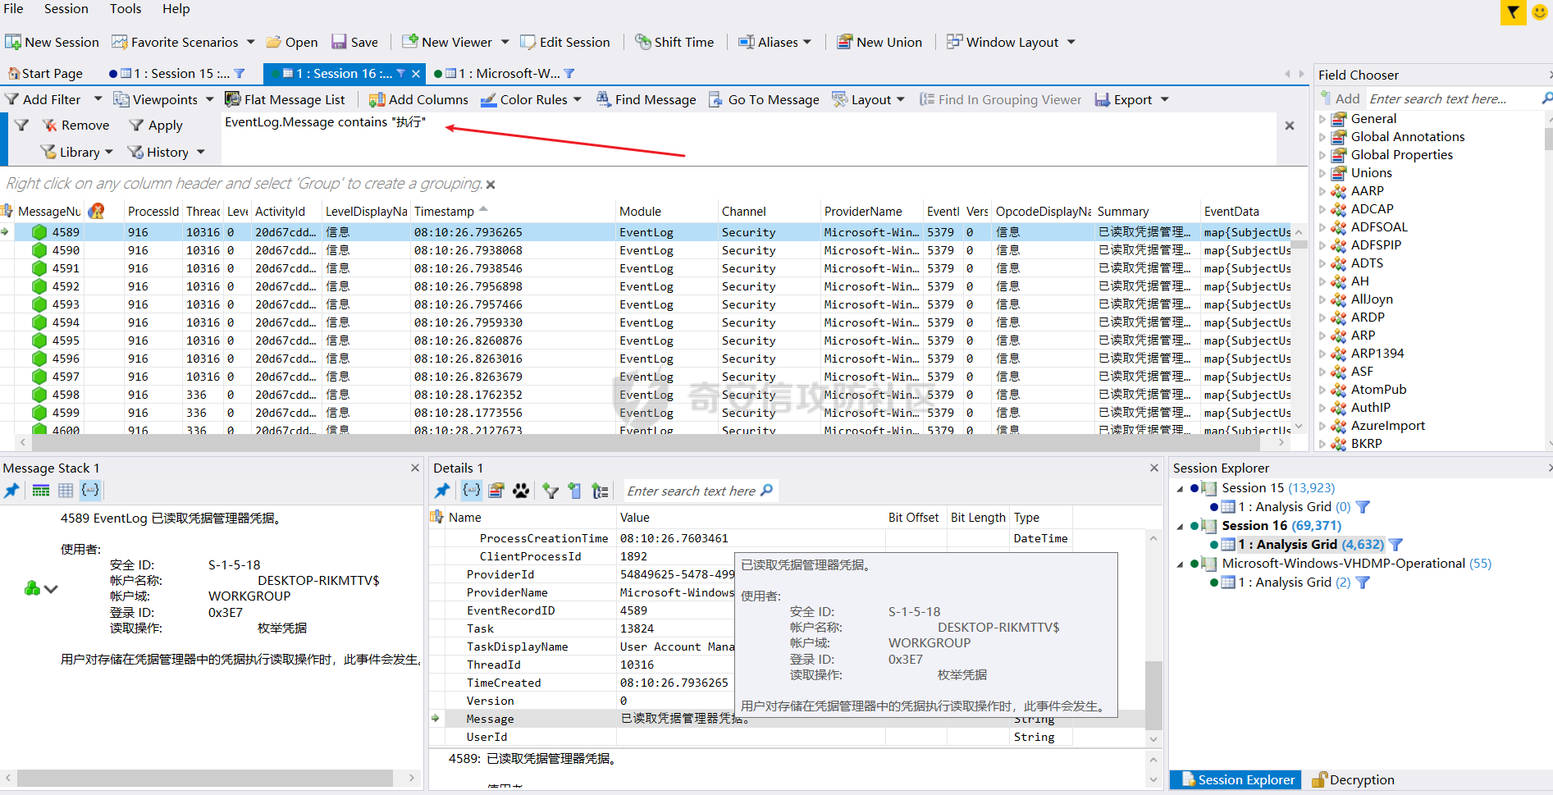This screenshot has height=795, width=1553.
Task: Toggle the highlighted braces button in Details toolbar
Action: [472, 491]
